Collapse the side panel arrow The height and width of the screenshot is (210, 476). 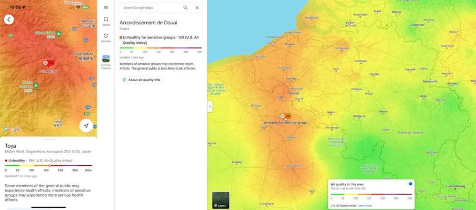tap(210, 107)
